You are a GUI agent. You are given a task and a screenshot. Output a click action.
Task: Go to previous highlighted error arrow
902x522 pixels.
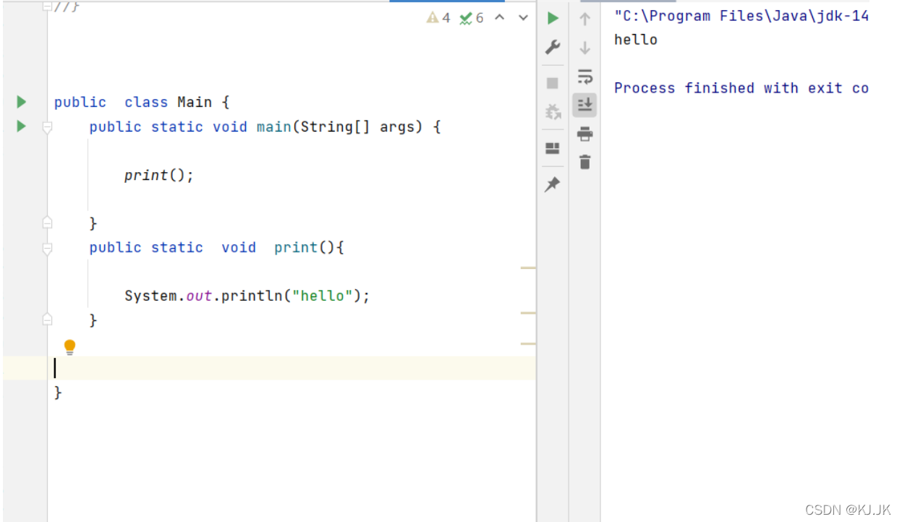pyautogui.click(x=500, y=17)
